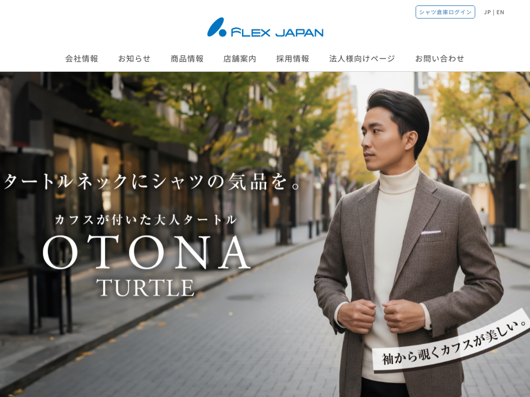Open the 商品情報 product menu

coord(187,58)
